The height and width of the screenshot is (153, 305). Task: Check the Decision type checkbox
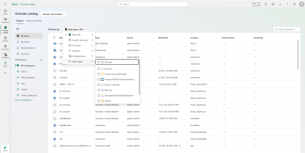pyautogui.click(x=99, y=69)
